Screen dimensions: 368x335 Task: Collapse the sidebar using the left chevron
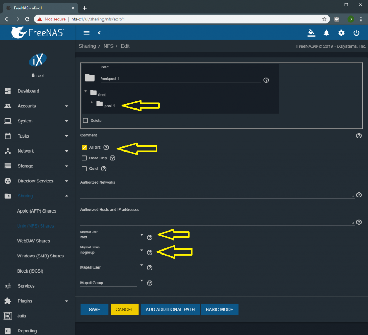pyautogui.click(x=99, y=33)
